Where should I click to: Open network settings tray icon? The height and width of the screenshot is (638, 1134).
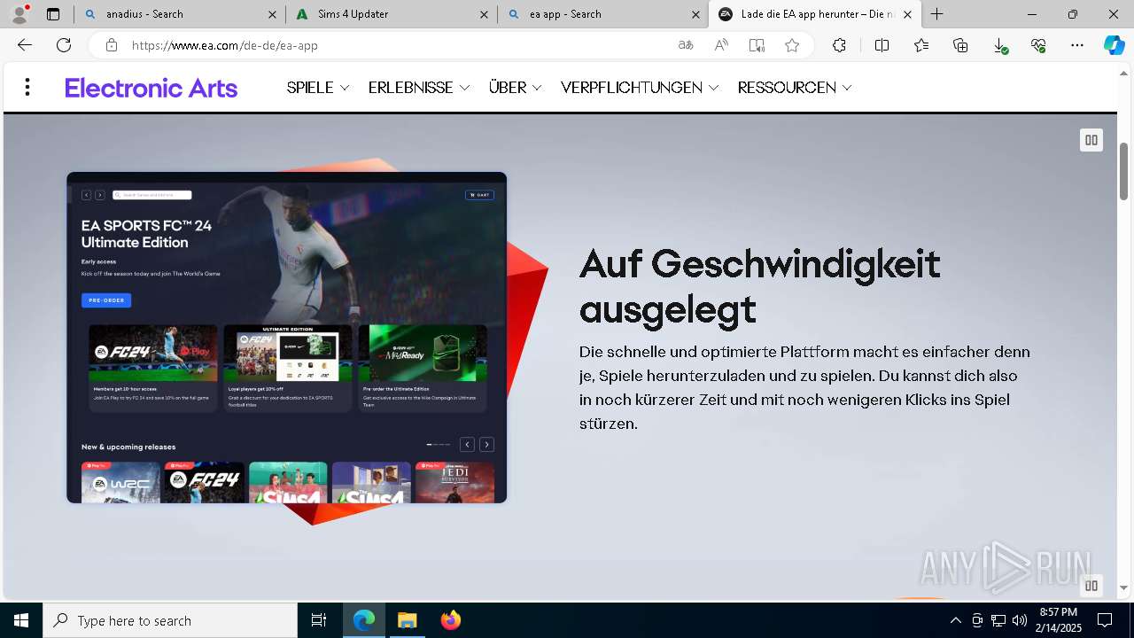pos(998,620)
